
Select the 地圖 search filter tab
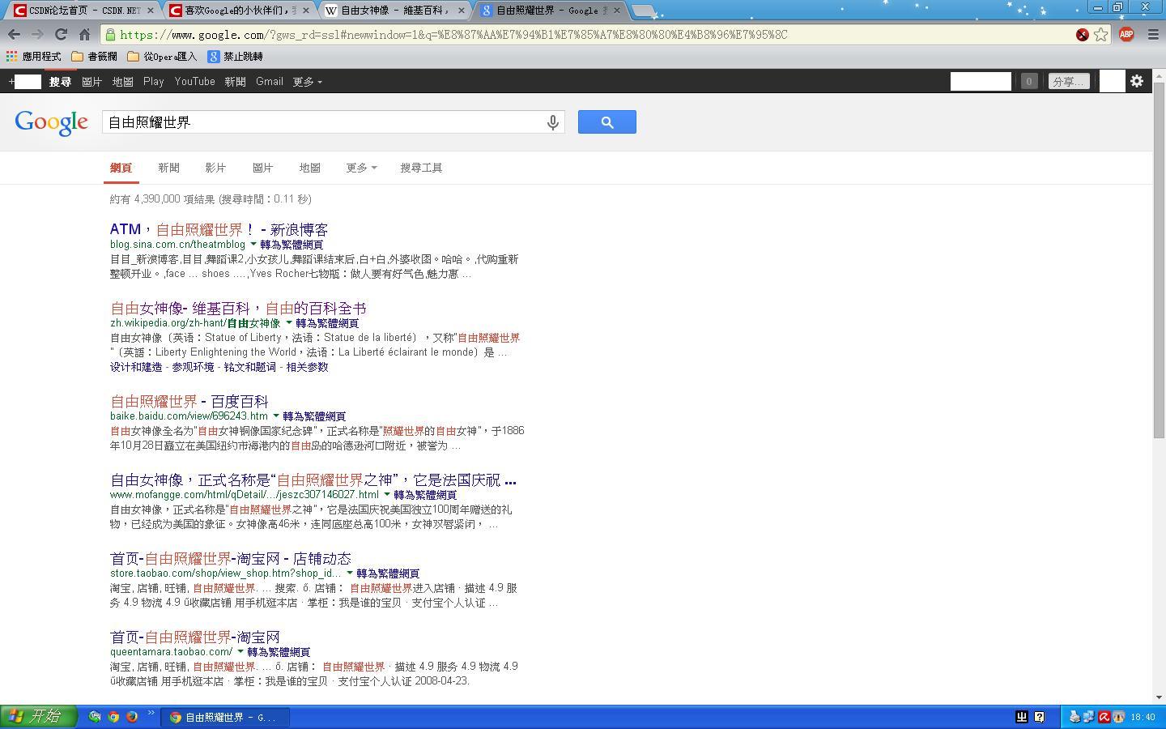click(310, 168)
